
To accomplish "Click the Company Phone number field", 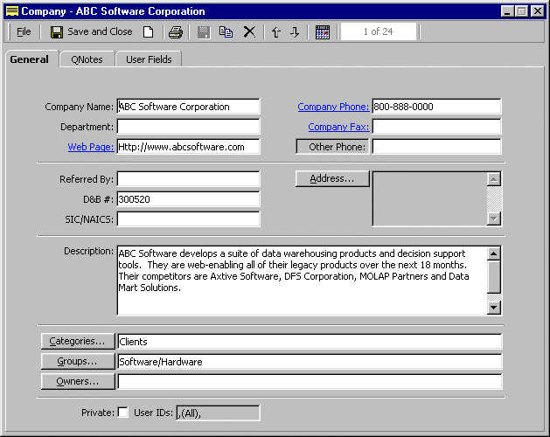I will coord(436,107).
